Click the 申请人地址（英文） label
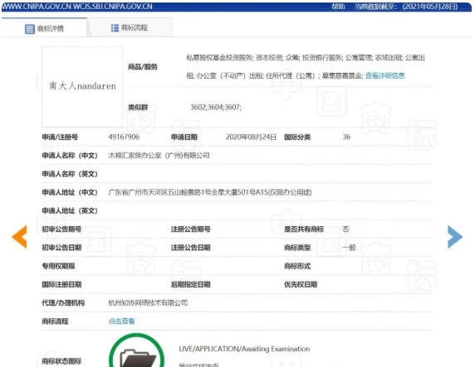This screenshot has width=475, height=367. [70, 210]
